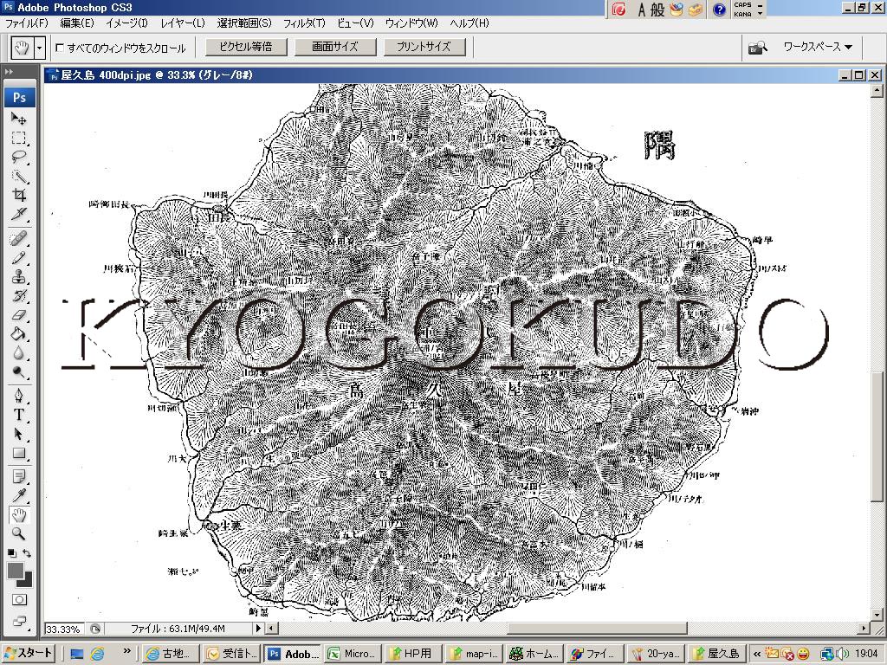Select the Lasso tool
The height and width of the screenshot is (665, 887).
[x=19, y=157]
